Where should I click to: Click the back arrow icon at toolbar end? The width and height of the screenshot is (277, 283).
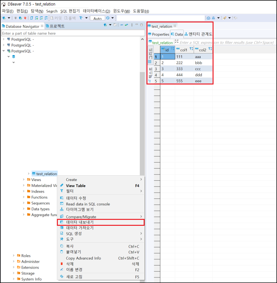pyautogui.click(x=236, y=18)
